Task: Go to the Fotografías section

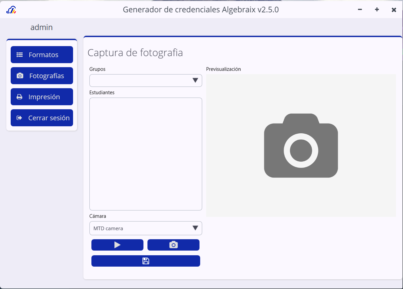Action: click(x=42, y=76)
